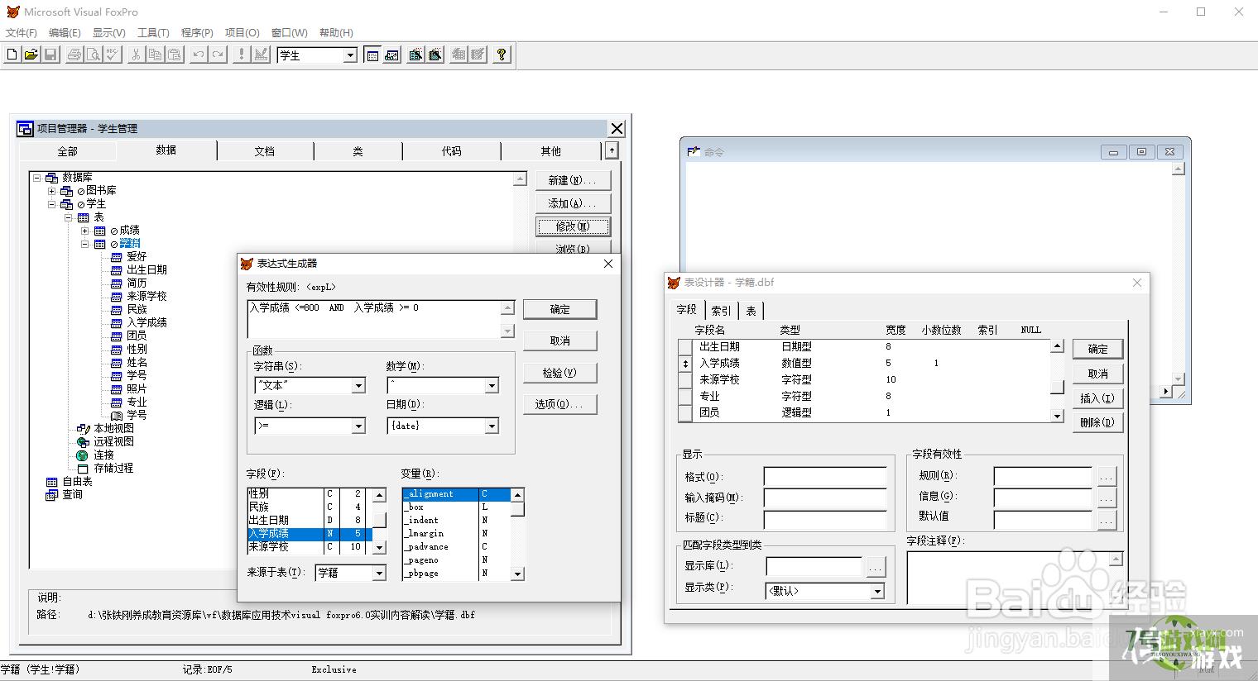Click the Help question mark icon

(x=502, y=55)
